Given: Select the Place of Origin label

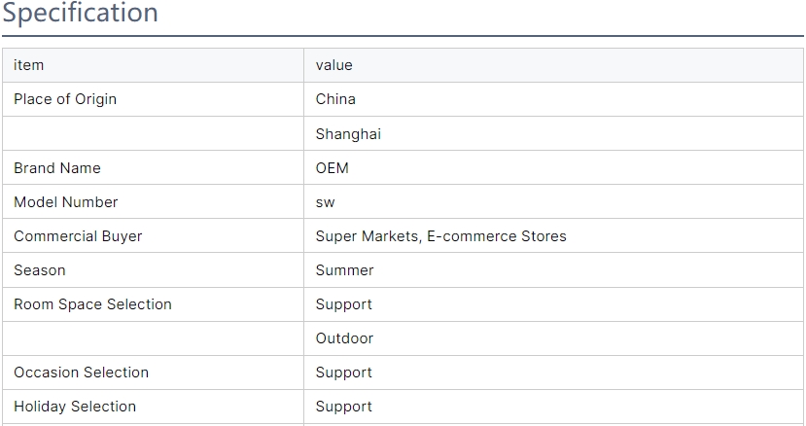Looking at the screenshot, I should pos(65,99).
